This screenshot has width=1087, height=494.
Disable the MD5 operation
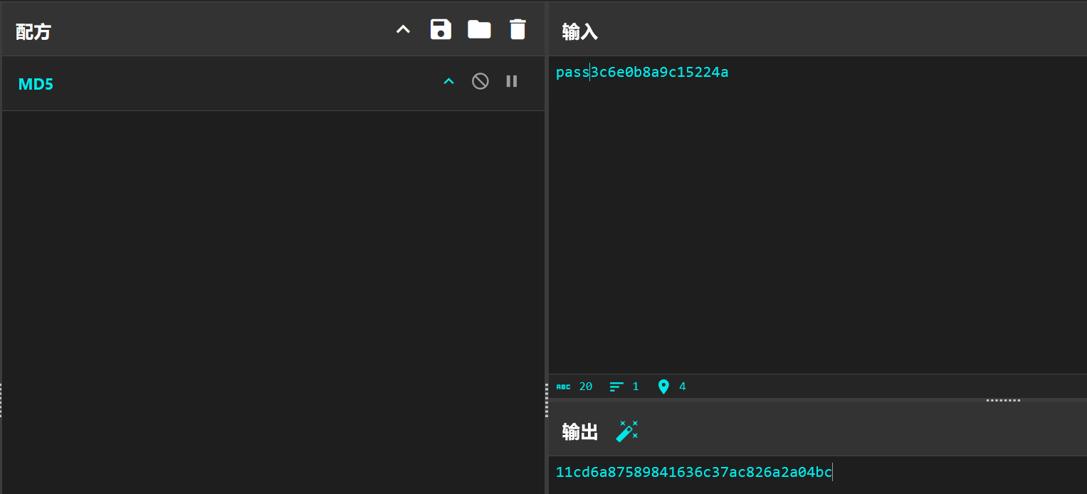tap(481, 81)
